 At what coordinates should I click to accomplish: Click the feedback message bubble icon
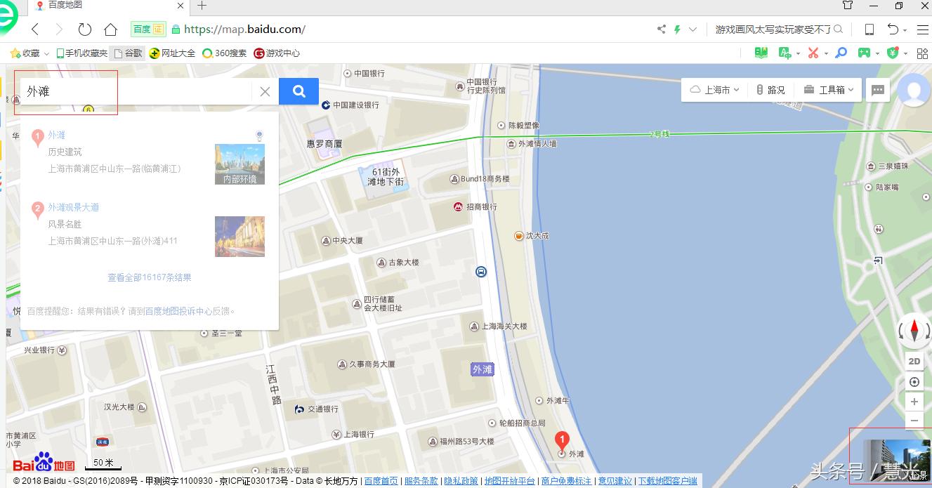[x=877, y=90]
